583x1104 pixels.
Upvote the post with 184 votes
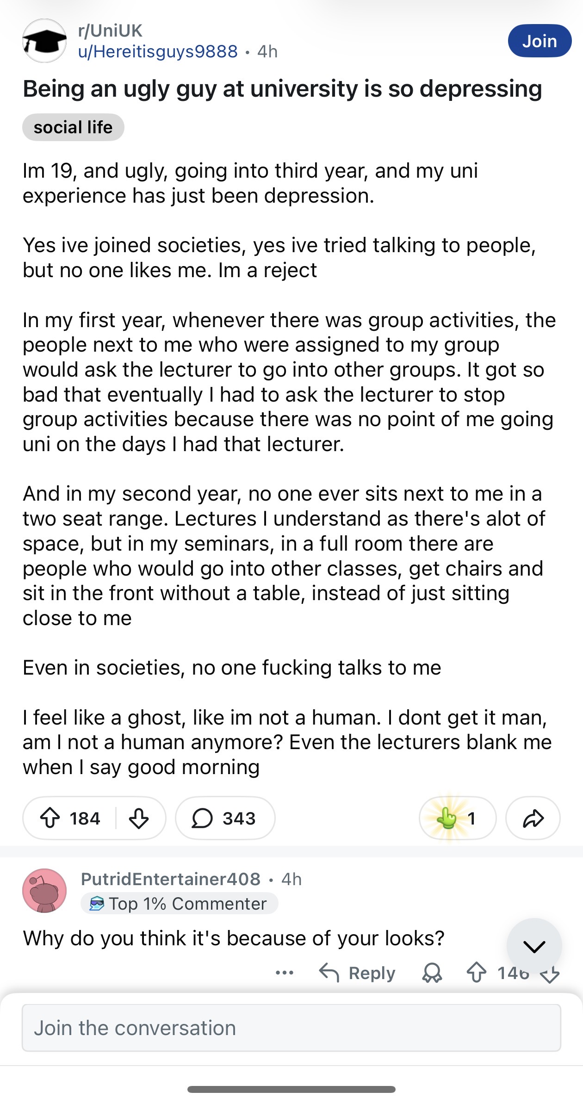click(x=50, y=818)
